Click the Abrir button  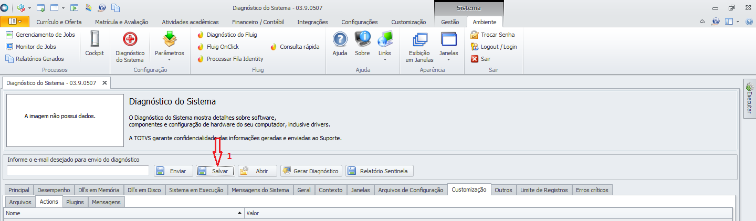(x=257, y=171)
